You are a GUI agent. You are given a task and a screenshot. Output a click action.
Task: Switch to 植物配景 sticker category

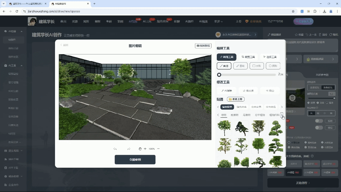click(227, 107)
